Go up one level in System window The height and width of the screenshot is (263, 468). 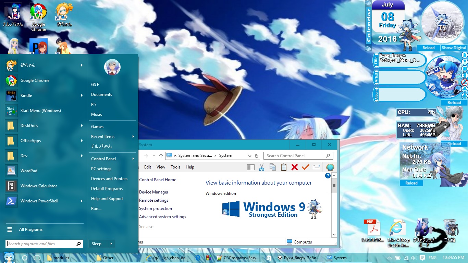[161, 156]
